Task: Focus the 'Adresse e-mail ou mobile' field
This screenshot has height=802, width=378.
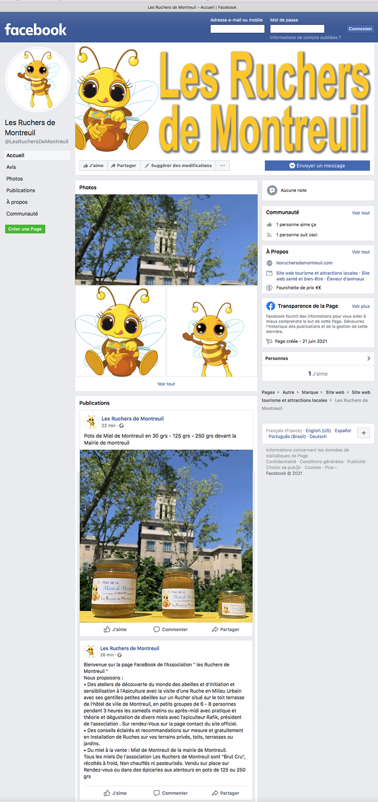Action: tap(237, 29)
